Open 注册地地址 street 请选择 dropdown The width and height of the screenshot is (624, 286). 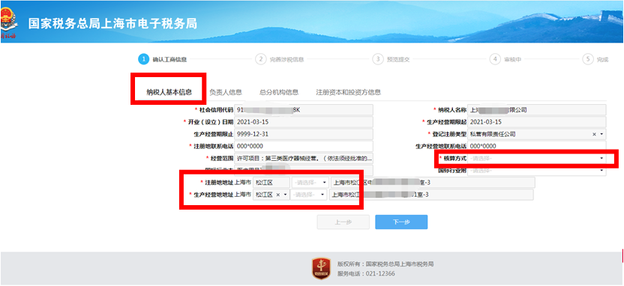(x=310, y=183)
